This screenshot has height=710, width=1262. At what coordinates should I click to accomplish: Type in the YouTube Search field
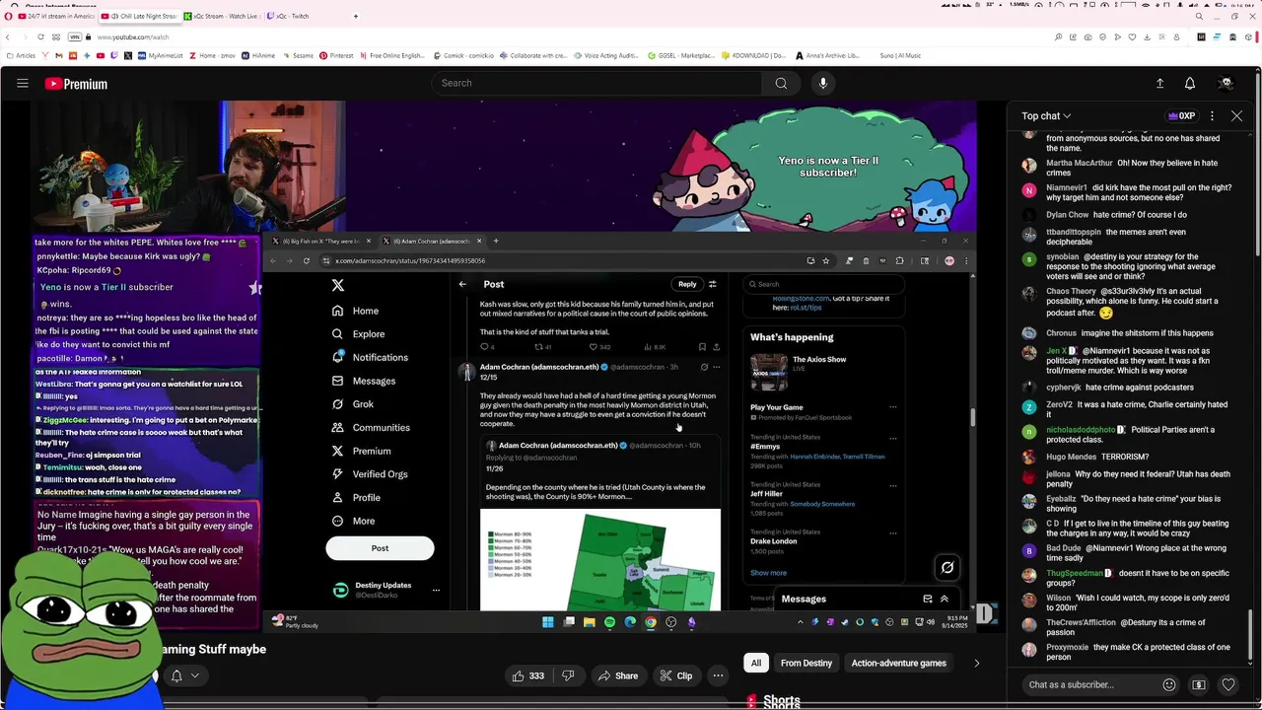(x=596, y=83)
